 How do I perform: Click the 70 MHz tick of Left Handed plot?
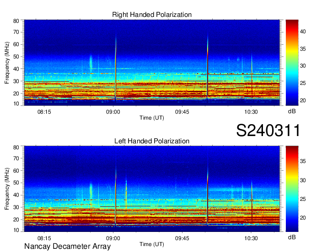click(x=16, y=158)
